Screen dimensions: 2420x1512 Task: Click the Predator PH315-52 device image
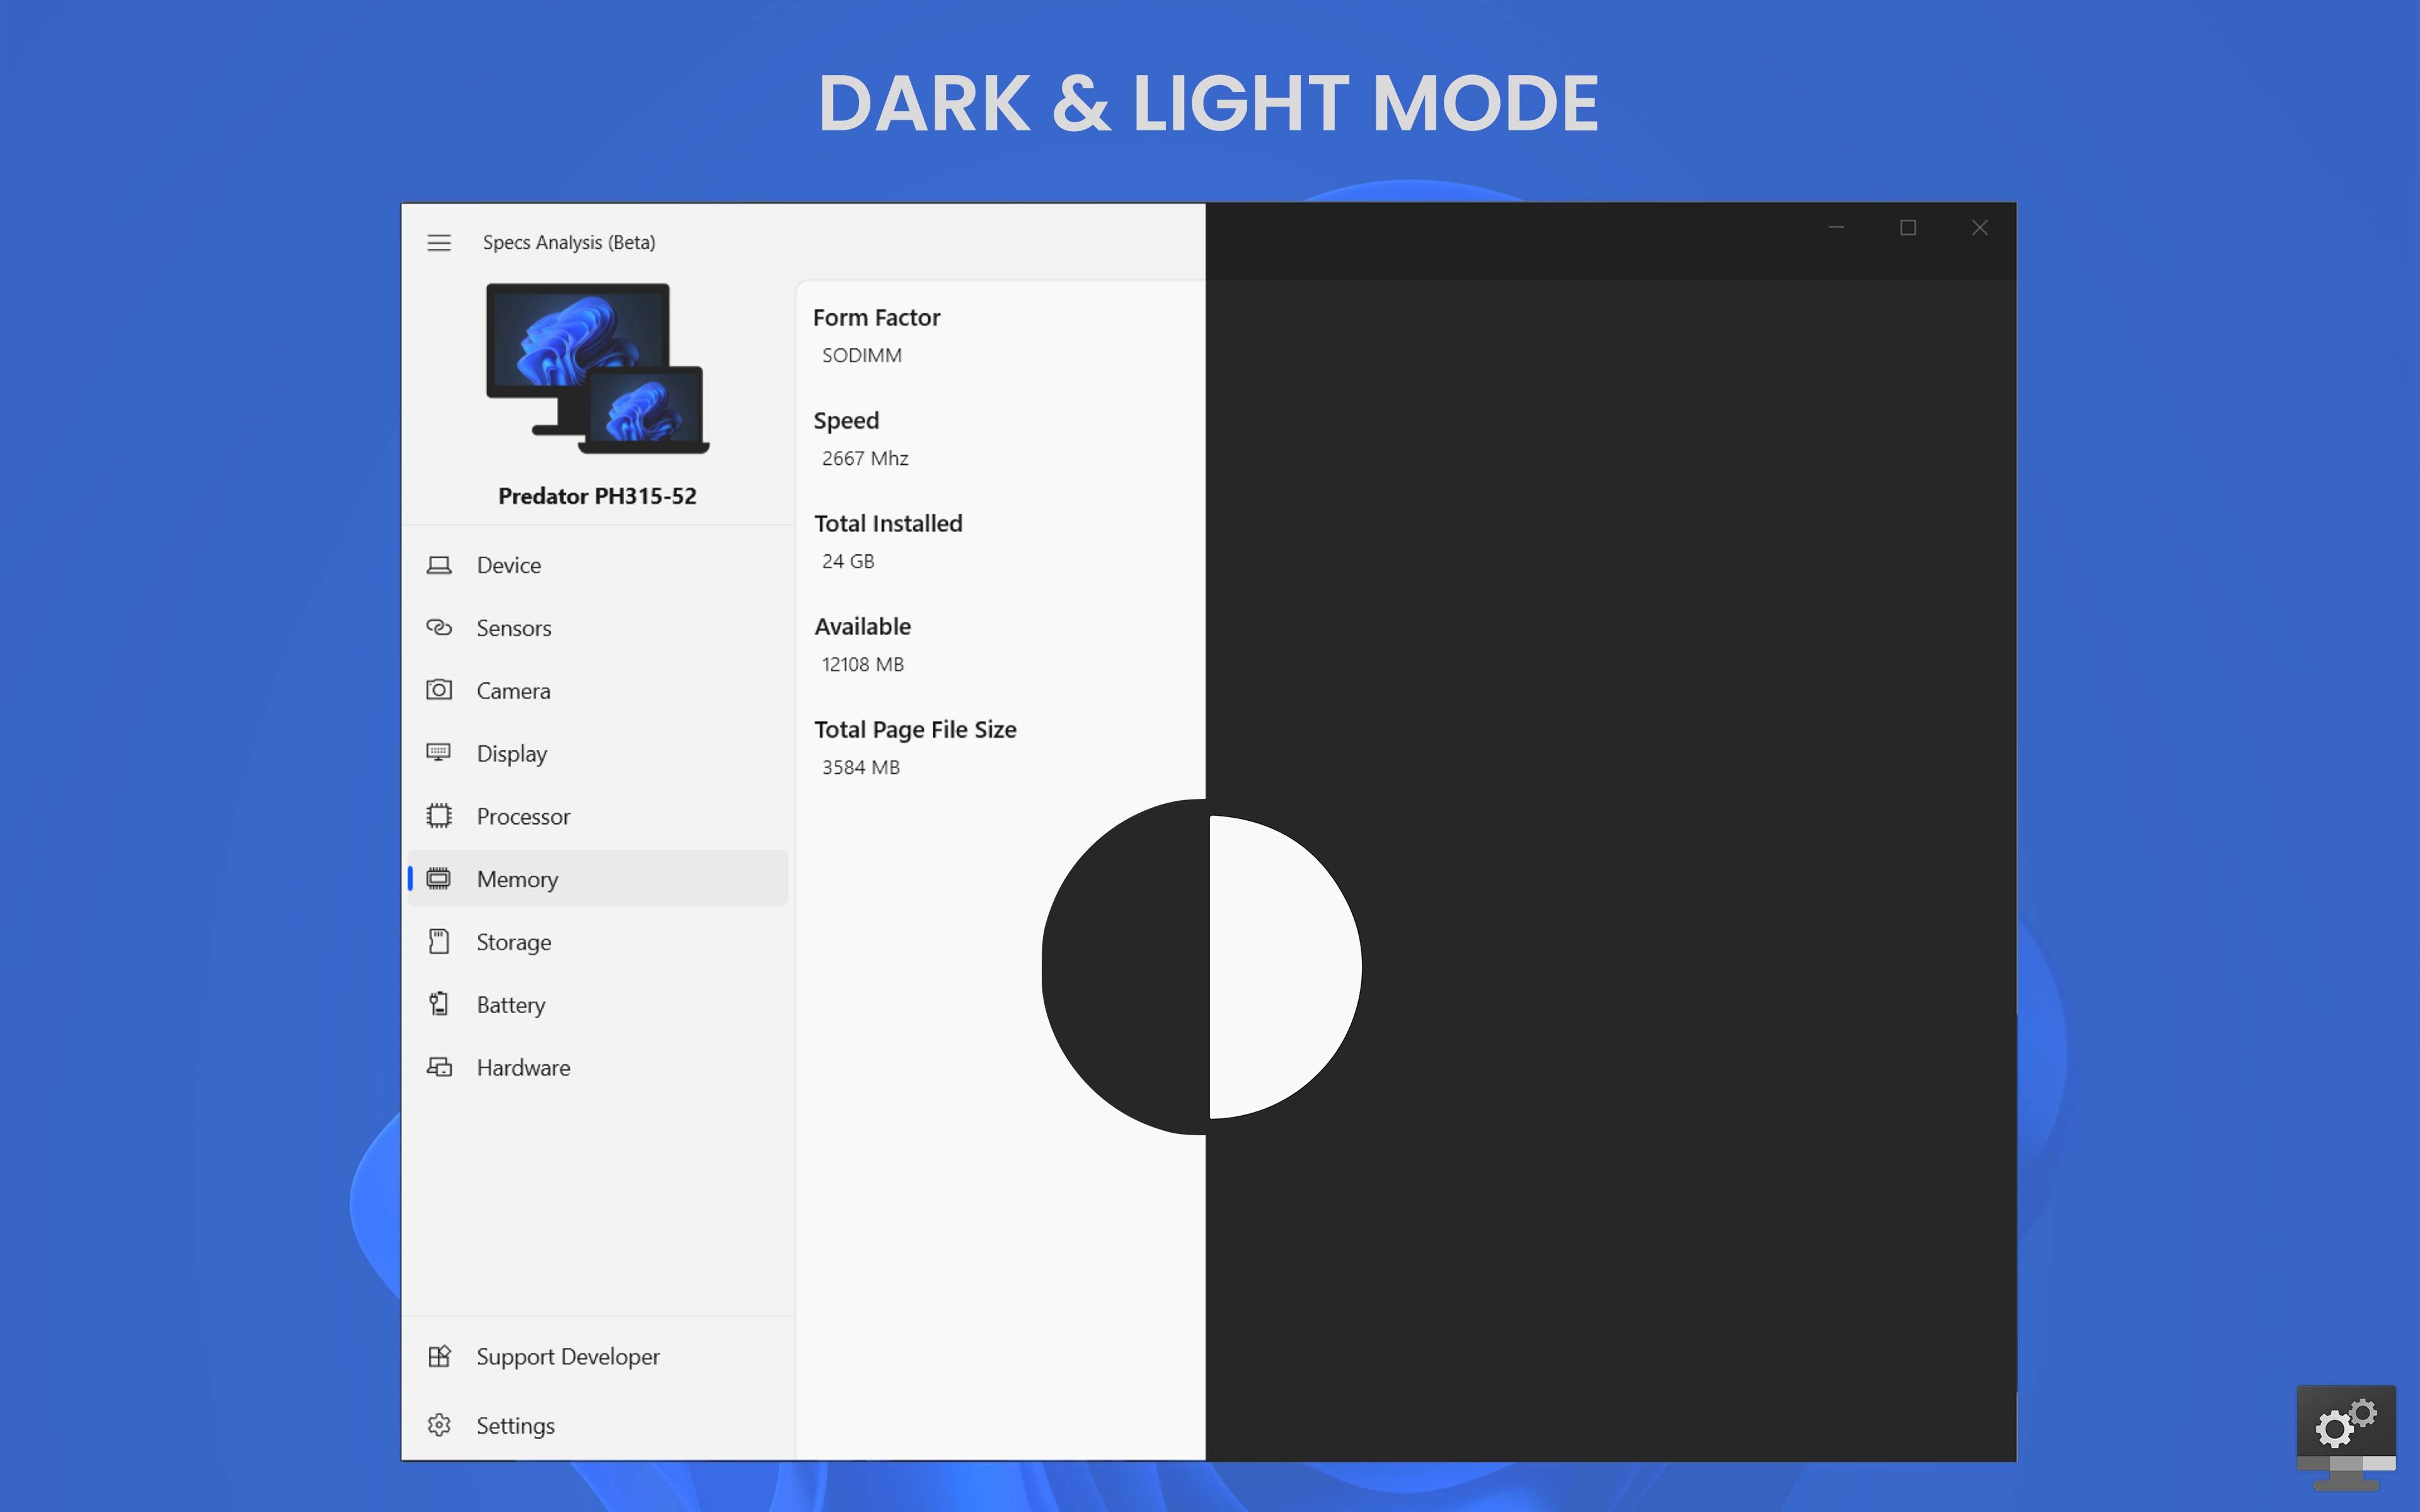tap(597, 369)
